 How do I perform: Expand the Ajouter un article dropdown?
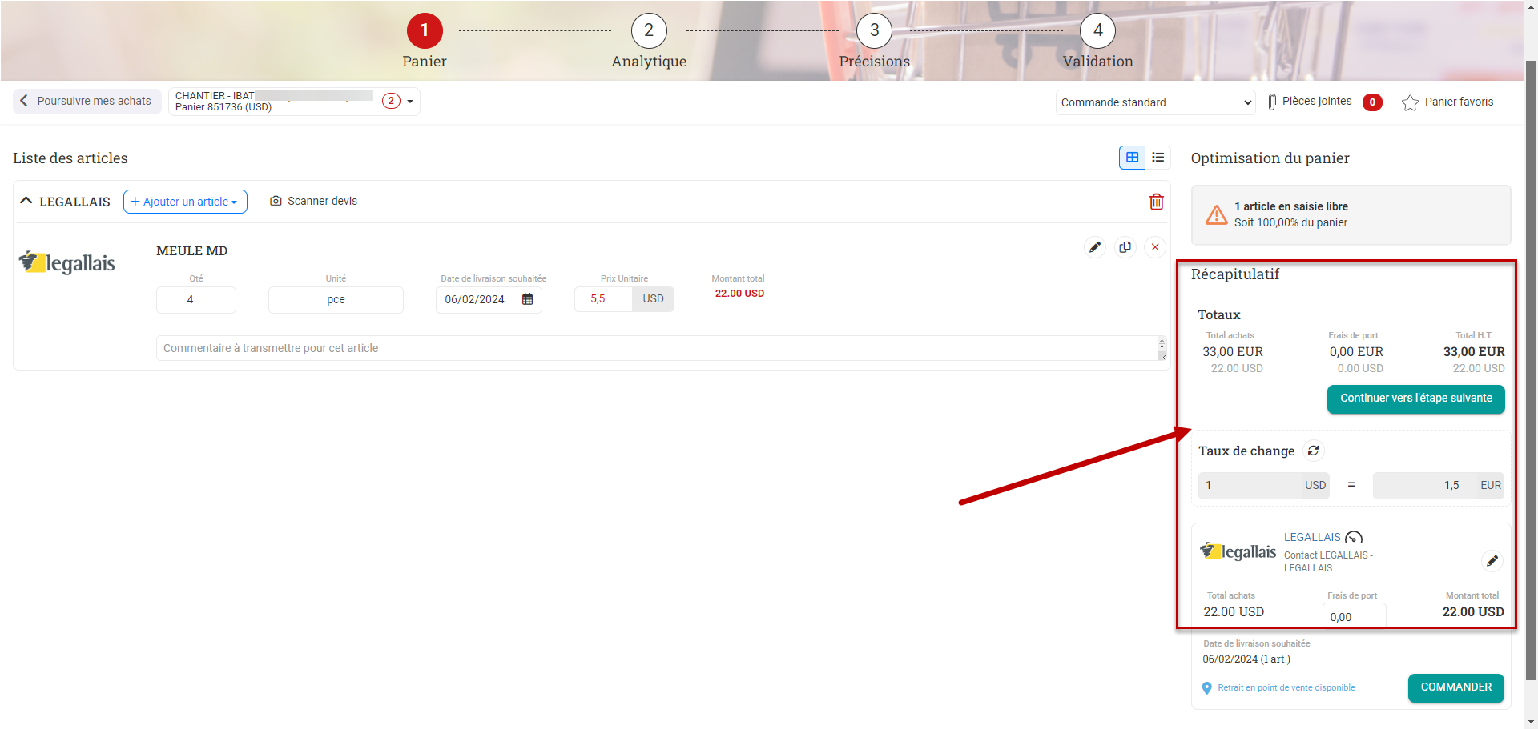pyautogui.click(x=185, y=202)
